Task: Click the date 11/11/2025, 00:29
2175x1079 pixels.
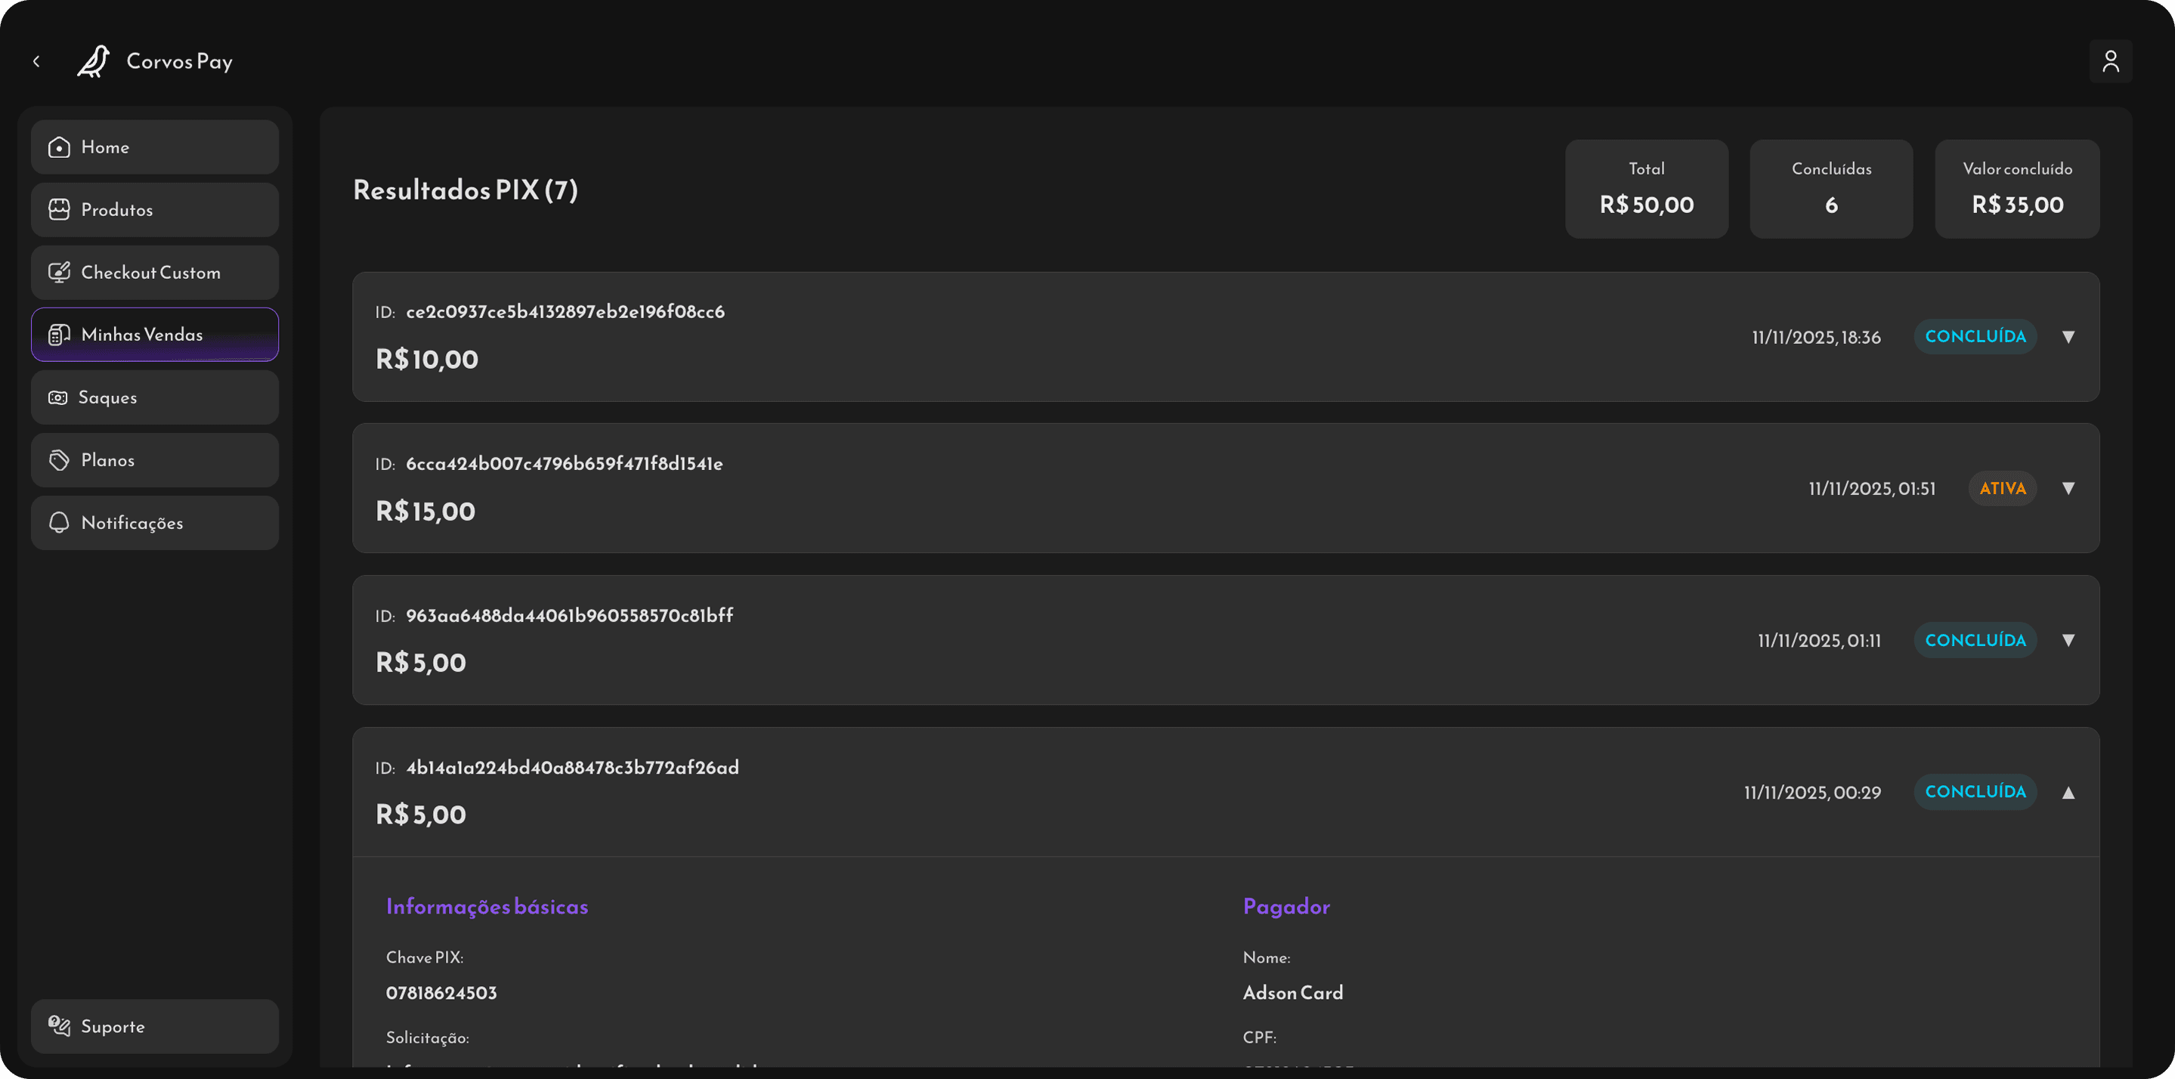Action: pos(1813,793)
